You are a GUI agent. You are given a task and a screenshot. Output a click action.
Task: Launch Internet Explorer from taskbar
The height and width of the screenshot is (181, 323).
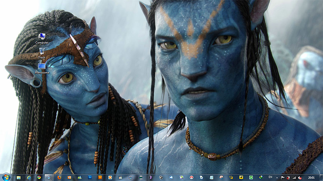pos(29,177)
